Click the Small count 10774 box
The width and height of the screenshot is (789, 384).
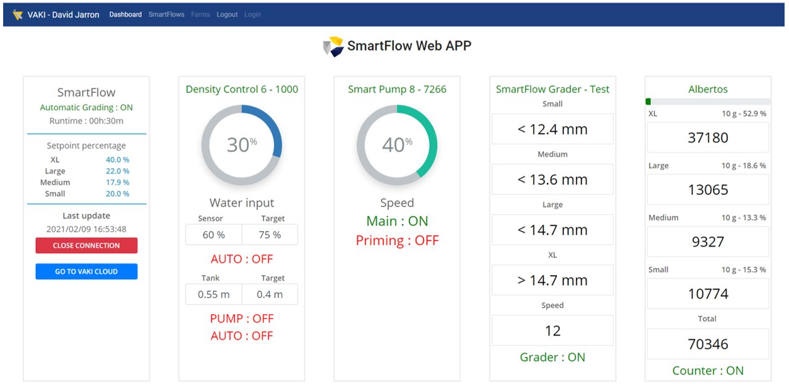pyautogui.click(x=708, y=293)
